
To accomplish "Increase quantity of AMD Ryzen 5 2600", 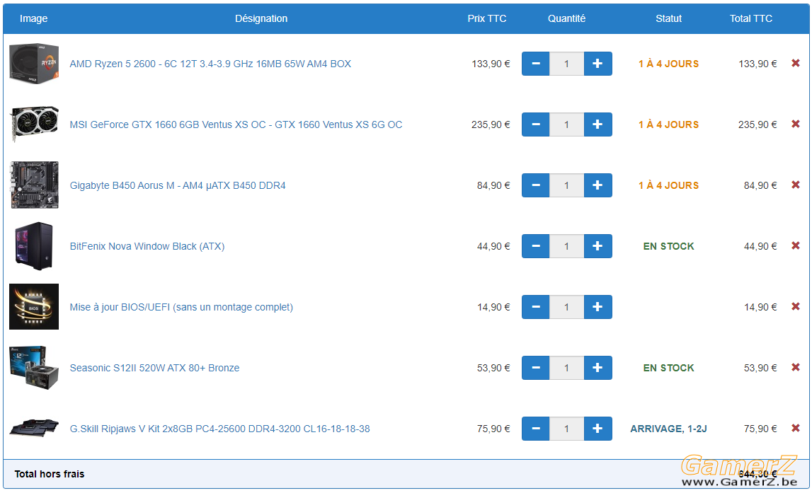I will (597, 64).
